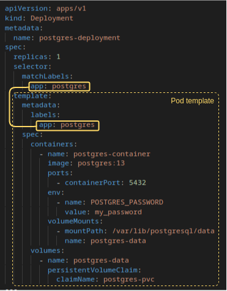Image resolution: width=227 pixels, height=291 pixels.
Task: Click the selector key
Action: coord(31,67)
